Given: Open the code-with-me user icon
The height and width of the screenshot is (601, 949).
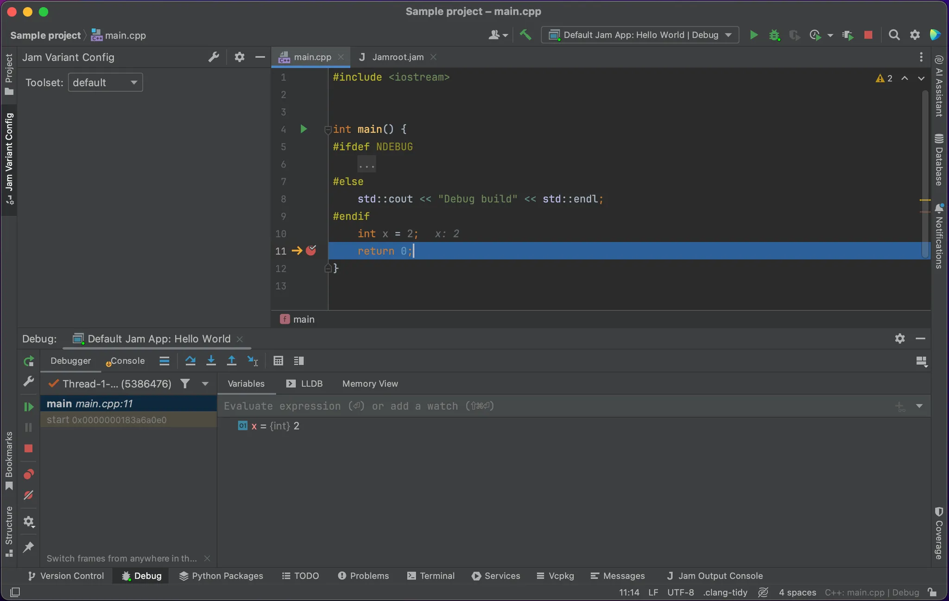Looking at the screenshot, I should click(498, 35).
